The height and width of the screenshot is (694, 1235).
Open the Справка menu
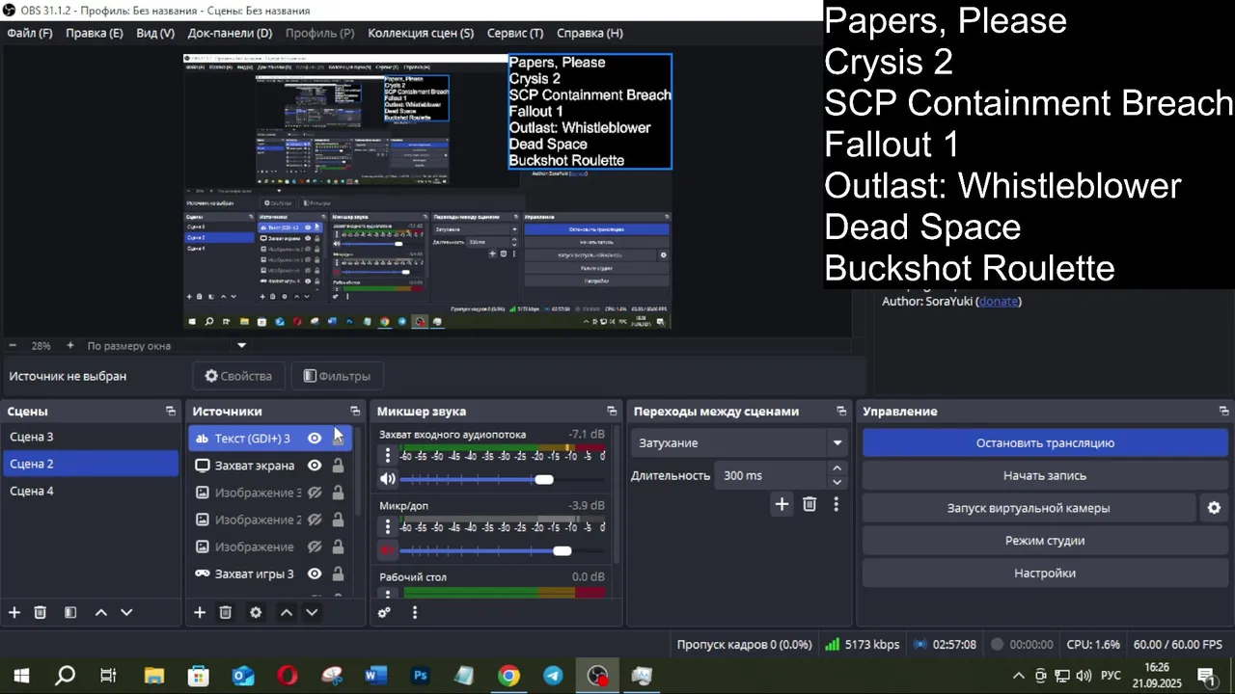590,33
